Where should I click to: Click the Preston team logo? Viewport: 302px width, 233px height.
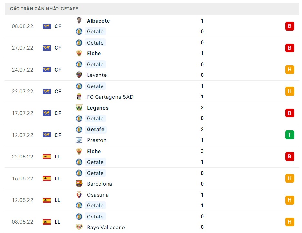pos(79,140)
